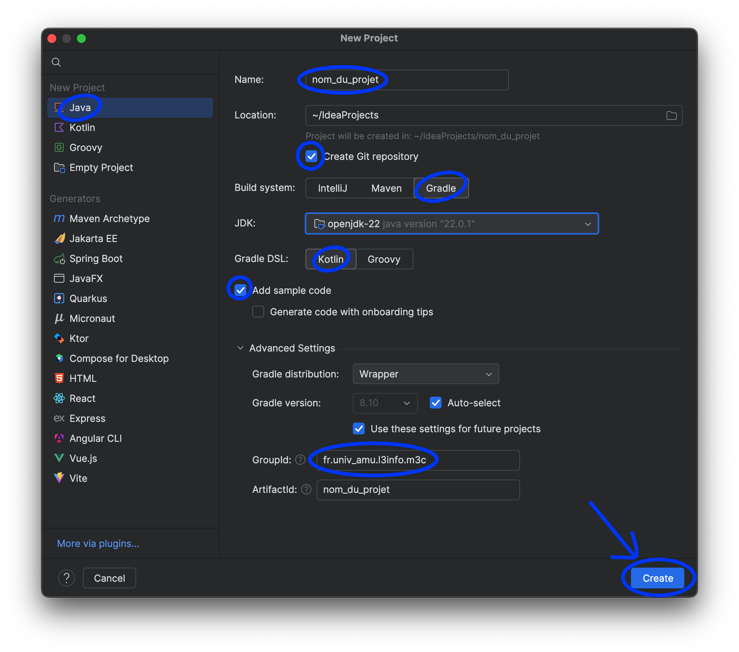The height and width of the screenshot is (652, 739).
Task: Click the Micronaut mu icon
Action: pyautogui.click(x=59, y=319)
